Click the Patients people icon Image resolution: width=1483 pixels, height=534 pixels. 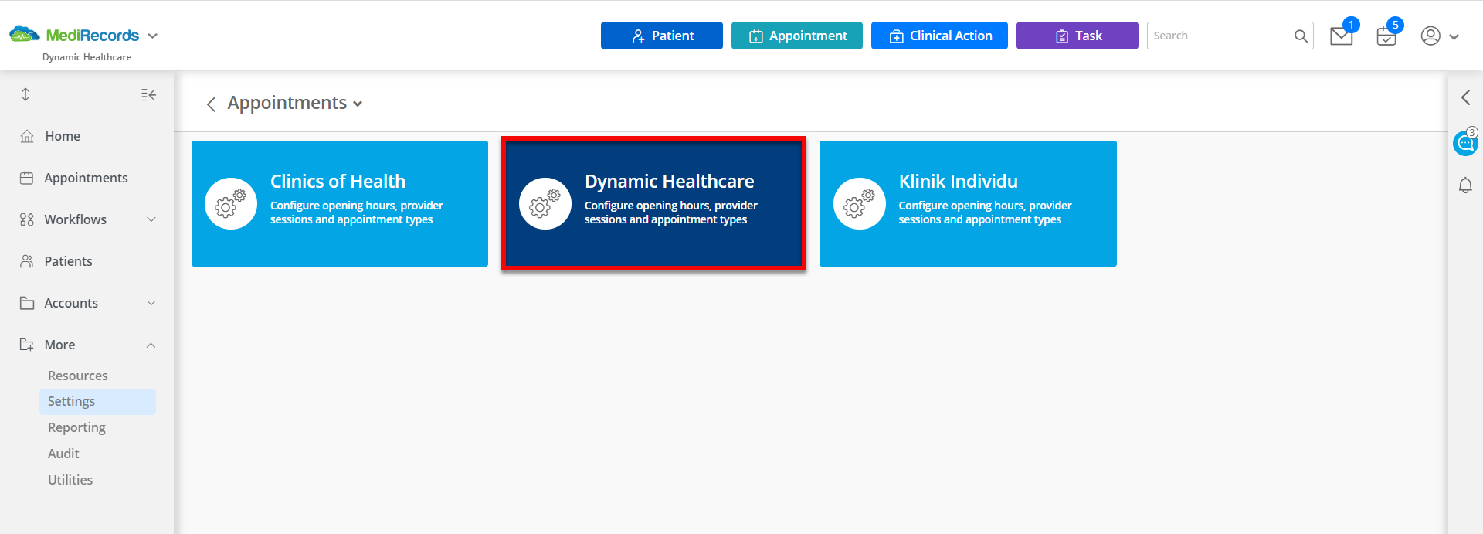(27, 261)
